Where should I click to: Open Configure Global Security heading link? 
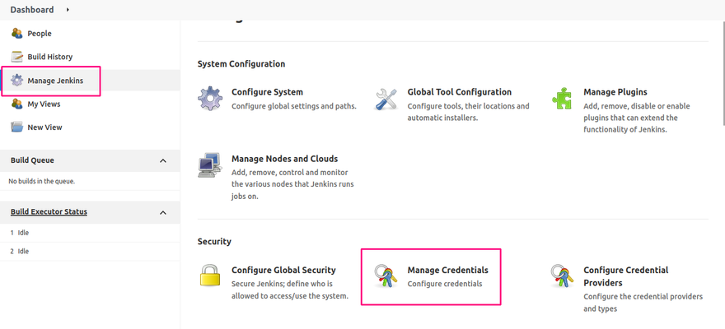click(284, 270)
